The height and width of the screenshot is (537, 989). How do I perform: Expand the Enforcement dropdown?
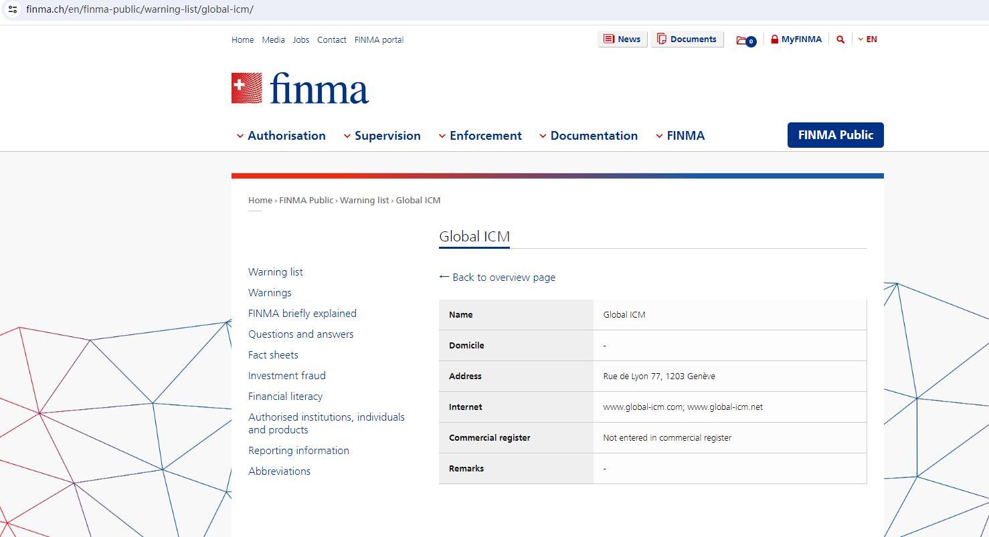(480, 136)
